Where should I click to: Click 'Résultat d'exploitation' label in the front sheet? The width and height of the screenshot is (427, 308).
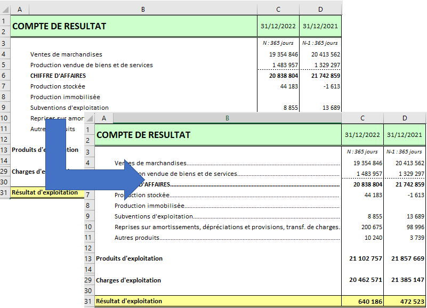(129, 301)
